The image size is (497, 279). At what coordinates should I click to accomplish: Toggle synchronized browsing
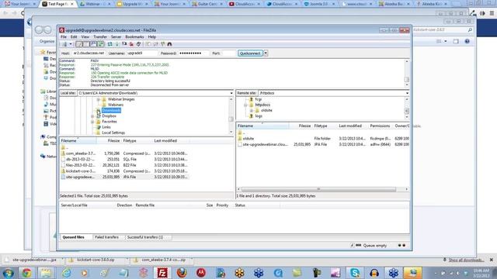162,44
